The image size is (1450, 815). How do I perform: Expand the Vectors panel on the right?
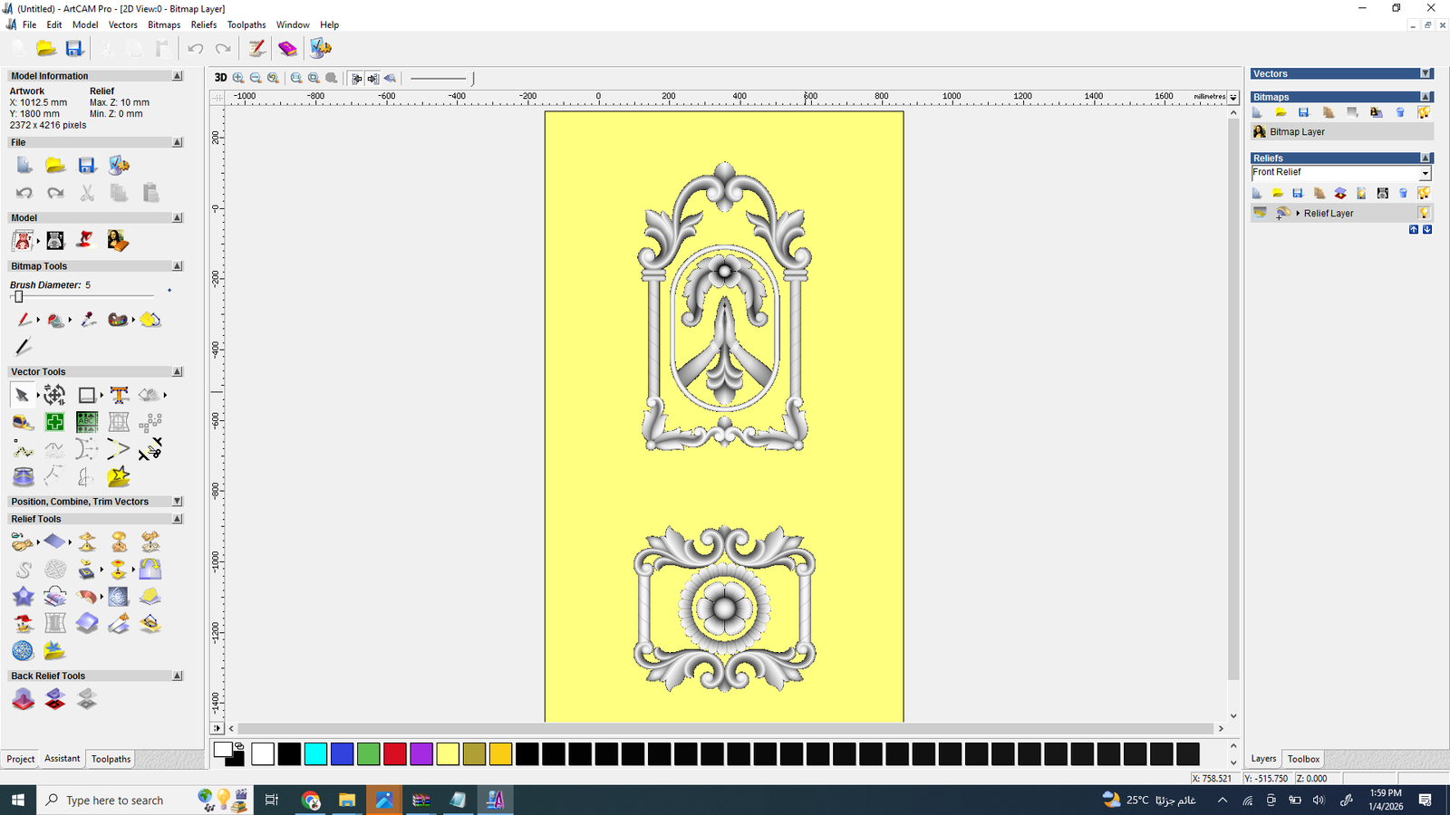click(1426, 74)
